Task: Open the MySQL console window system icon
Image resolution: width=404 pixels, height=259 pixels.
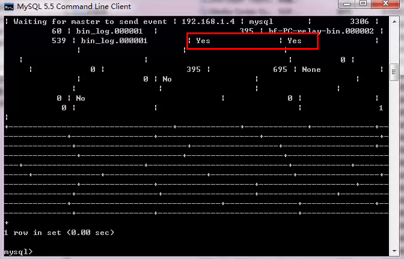Action: click(x=9, y=7)
